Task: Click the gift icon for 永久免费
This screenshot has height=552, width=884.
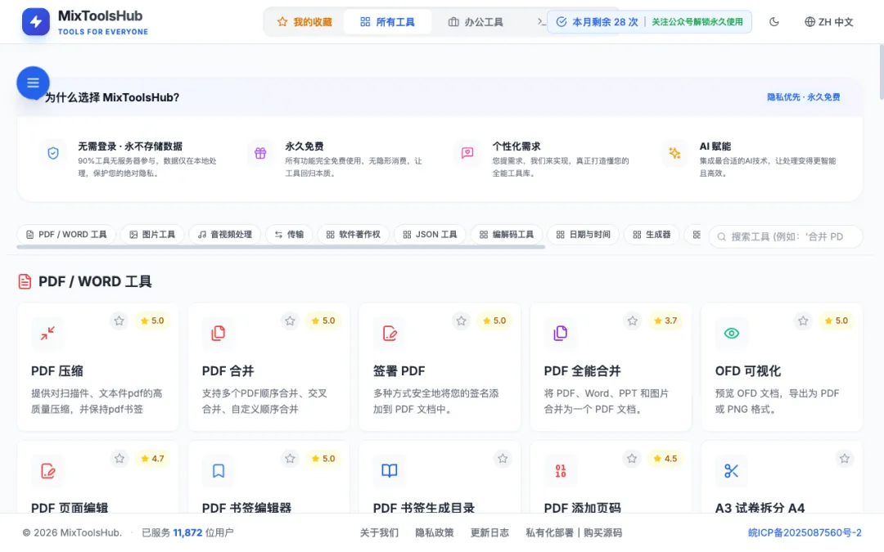Action: pos(260,153)
